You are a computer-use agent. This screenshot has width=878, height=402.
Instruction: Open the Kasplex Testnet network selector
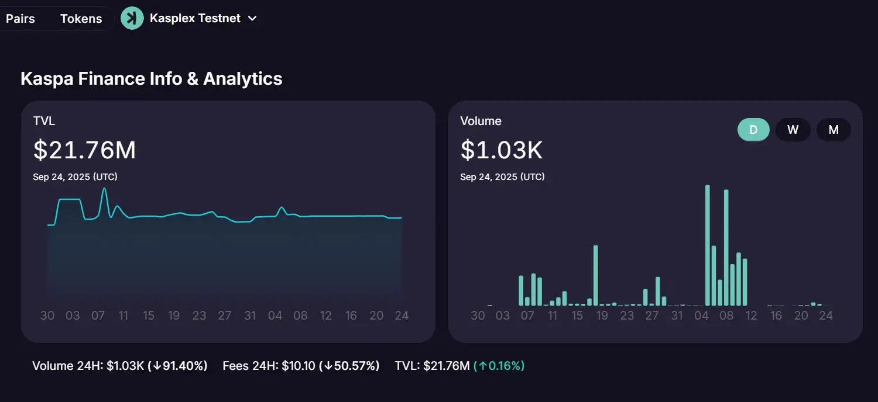(195, 18)
